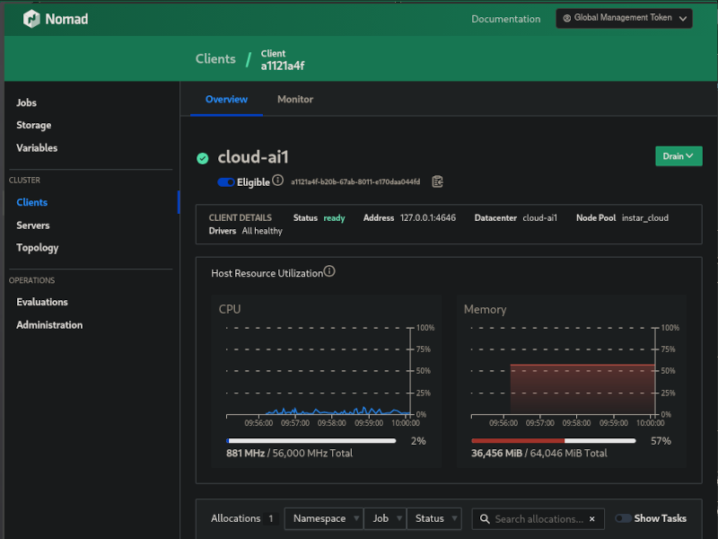Click the info icon next to Eligible

pyautogui.click(x=277, y=181)
